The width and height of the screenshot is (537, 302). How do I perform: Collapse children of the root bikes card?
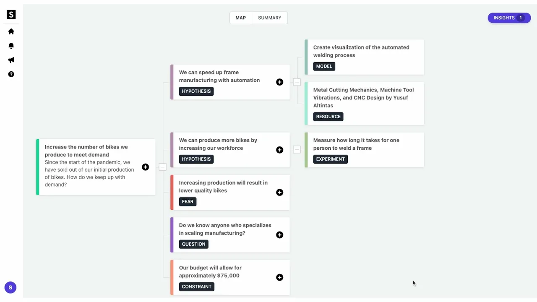(x=163, y=167)
